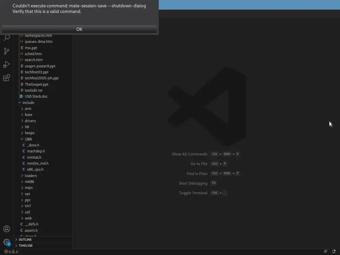Expand the TIMELINE section
This screenshot has height=255, width=340.
43,245
